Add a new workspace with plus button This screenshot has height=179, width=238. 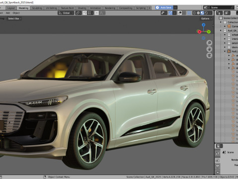149,8
